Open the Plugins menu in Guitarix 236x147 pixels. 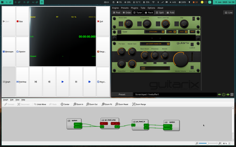point(134,8)
